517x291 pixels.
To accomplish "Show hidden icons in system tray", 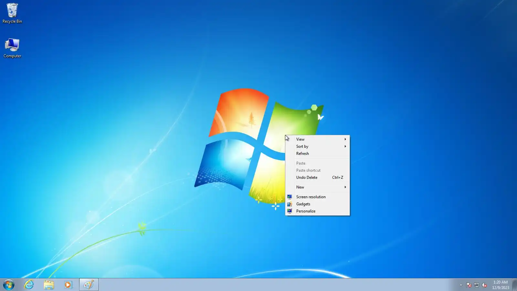I will pyautogui.click(x=461, y=285).
